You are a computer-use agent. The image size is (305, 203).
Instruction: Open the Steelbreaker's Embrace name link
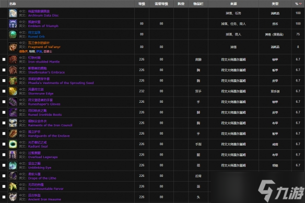pyautogui.click(x=46, y=72)
